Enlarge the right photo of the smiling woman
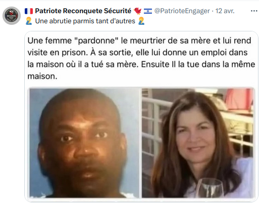This screenshot has width=259, height=204. click(197, 143)
